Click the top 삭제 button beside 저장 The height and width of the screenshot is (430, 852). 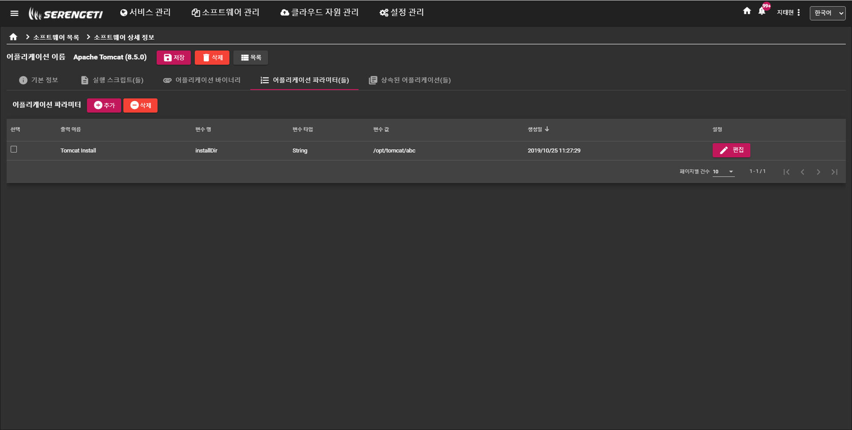(212, 58)
